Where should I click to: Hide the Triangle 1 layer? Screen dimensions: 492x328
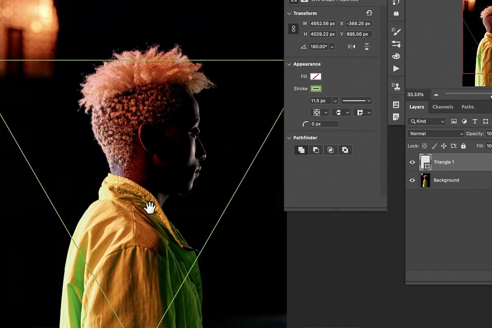(412, 162)
